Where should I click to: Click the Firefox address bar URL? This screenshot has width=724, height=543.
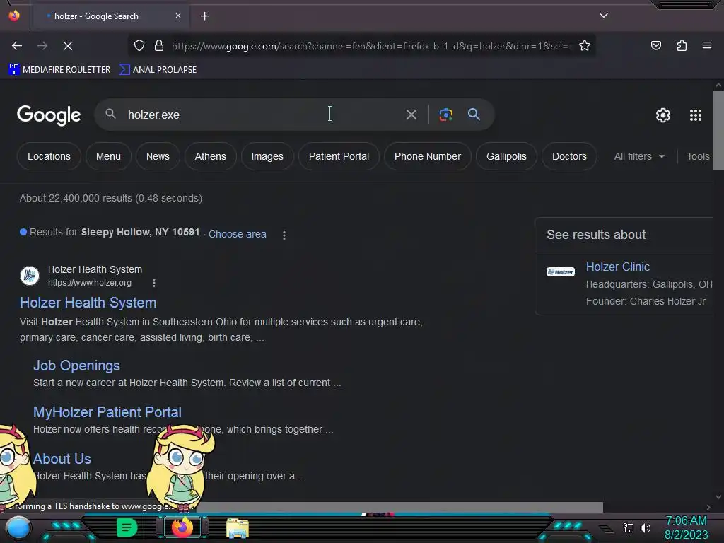pos(370,46)
